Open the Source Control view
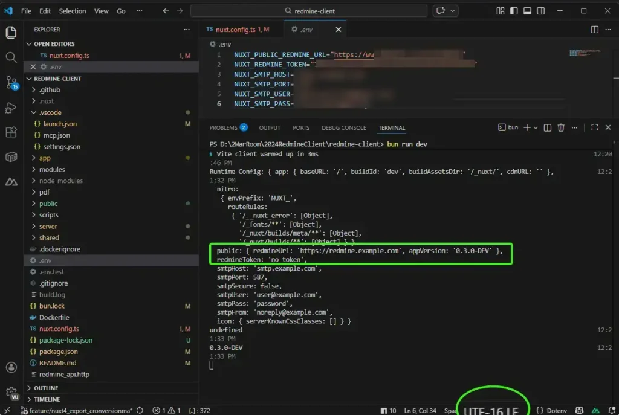The height and width of the screenshot is (415, 619). (x=11, y=82)
